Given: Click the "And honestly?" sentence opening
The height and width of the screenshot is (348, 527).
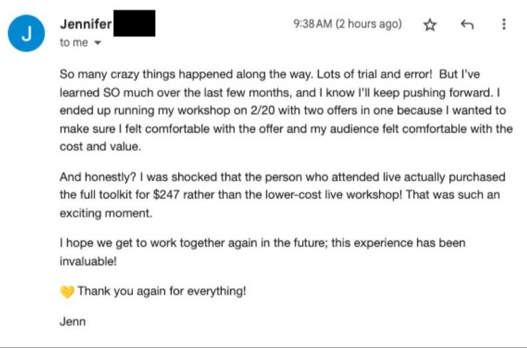Looking at the screenshot, I should pos(92,177).
